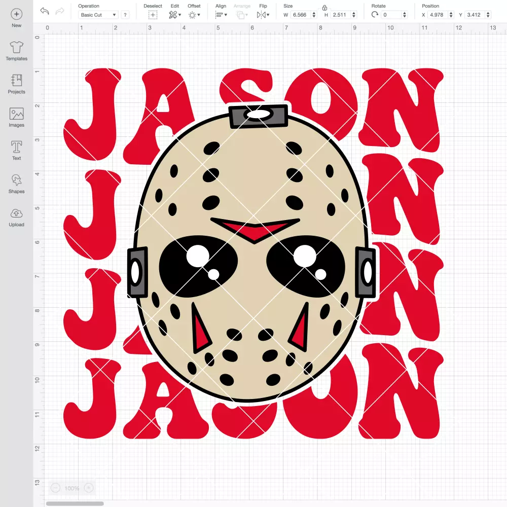507x507 pixels.
Task: Increase width with the stepper arrow
Action: pyautogui.click(x=314, y=13)
